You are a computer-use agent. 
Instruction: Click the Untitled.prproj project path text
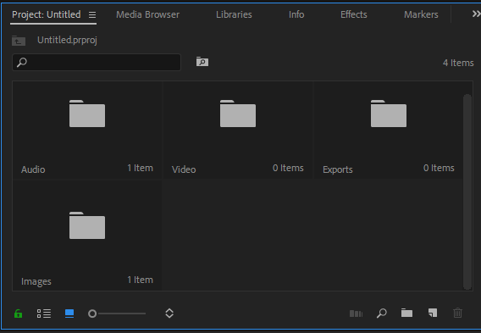(x=67, y=40)
